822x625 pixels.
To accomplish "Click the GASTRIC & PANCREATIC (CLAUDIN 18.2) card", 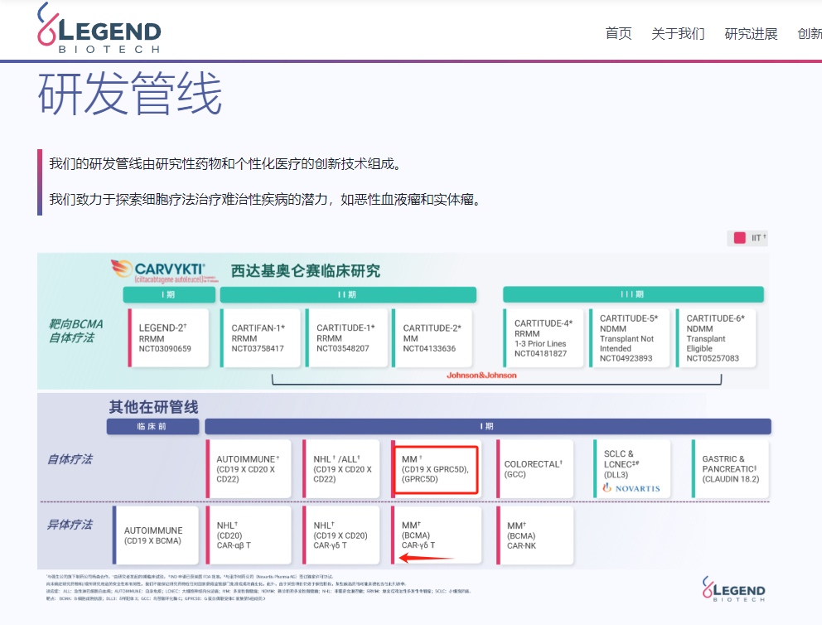I will pos(731,469).
